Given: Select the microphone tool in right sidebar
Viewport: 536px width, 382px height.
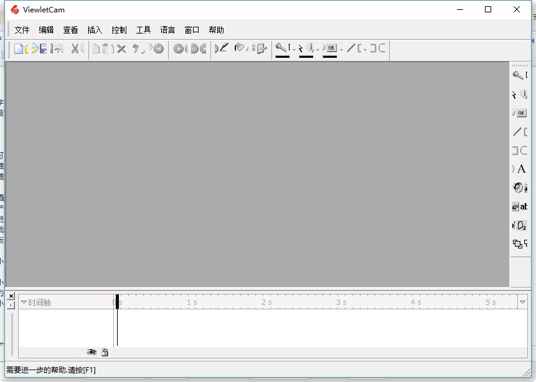Looking at the screenshot, I should coord(518,76).
